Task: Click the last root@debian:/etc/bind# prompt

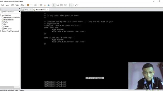Action: tap(55, 86)
